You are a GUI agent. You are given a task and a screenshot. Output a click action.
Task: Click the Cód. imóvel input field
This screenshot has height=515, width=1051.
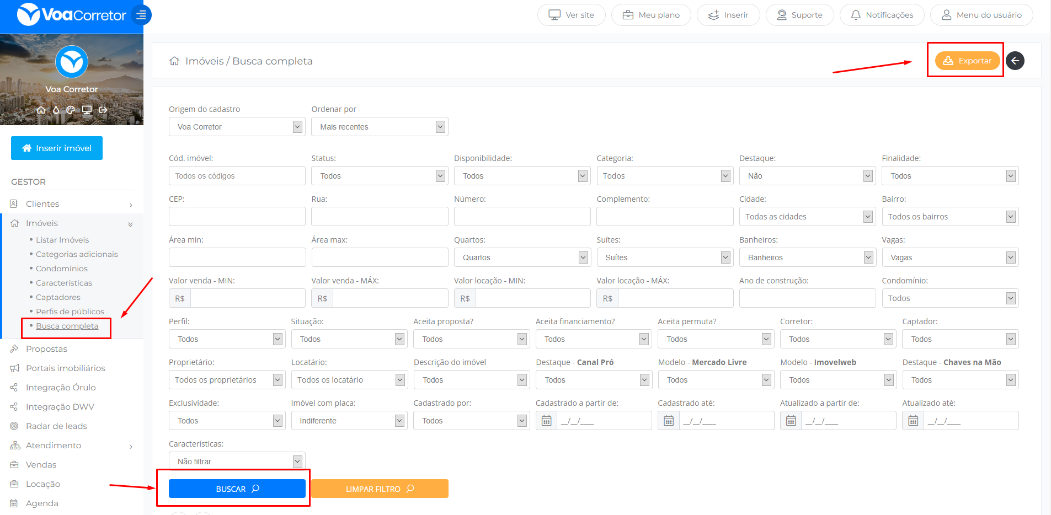(237, 176)
